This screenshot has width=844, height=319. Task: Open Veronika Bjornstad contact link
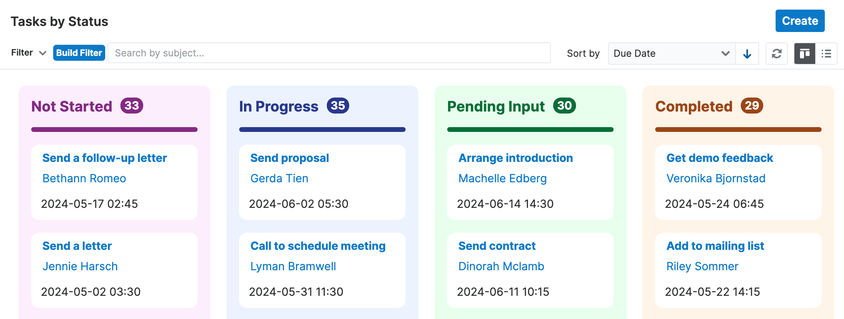pos(716,178)
